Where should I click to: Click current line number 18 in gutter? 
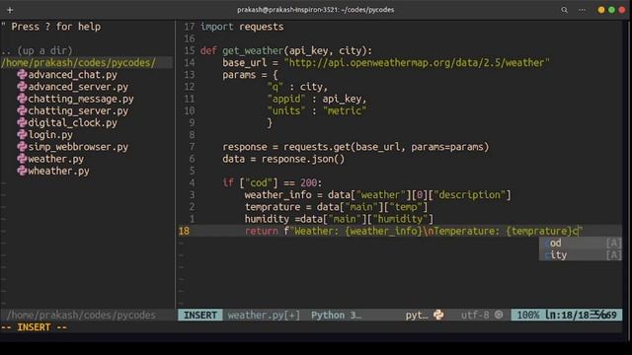click(184, 231)
